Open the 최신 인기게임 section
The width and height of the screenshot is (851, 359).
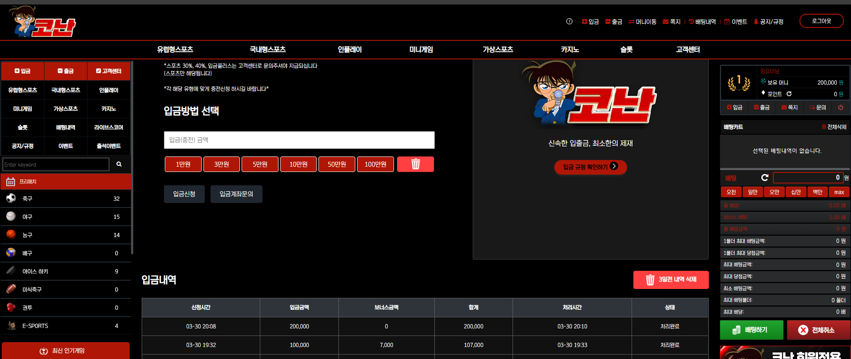(66, 351)
